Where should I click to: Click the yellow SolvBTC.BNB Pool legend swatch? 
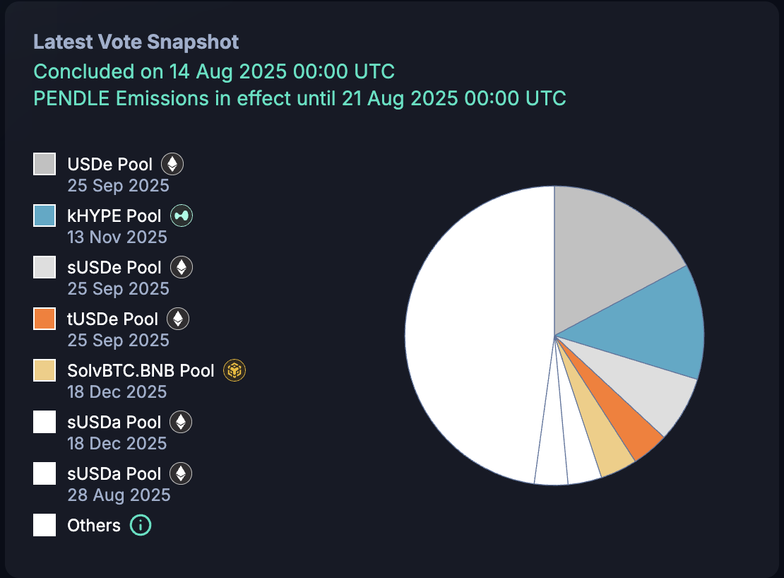[x=44, y=370]
